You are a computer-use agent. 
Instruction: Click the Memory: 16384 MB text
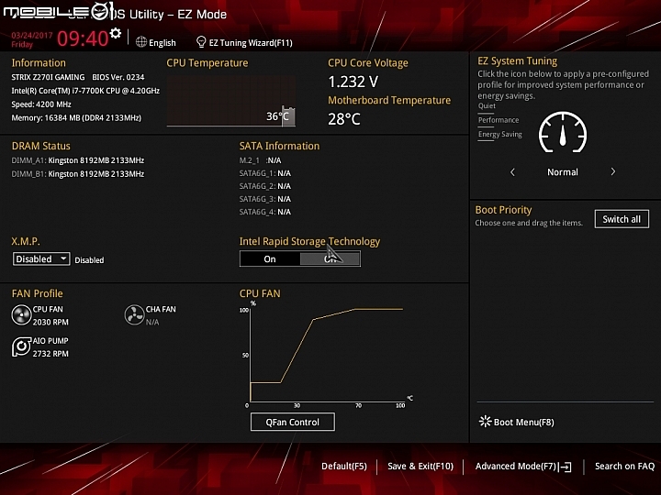(x=76, y=118)
